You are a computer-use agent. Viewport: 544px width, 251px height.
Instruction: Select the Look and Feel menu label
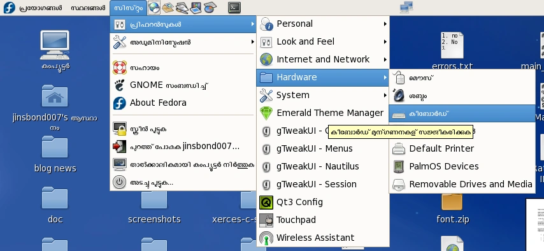click(305, 41)
